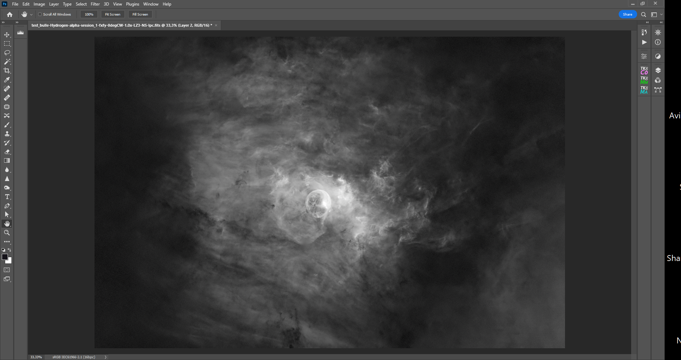The height and width of the screenshot is (360, 681).
Task: Open the Search magnifier icon
Action: pyautogui.click(x=643, y=15)
